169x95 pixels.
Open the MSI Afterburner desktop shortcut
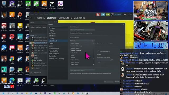36,82
